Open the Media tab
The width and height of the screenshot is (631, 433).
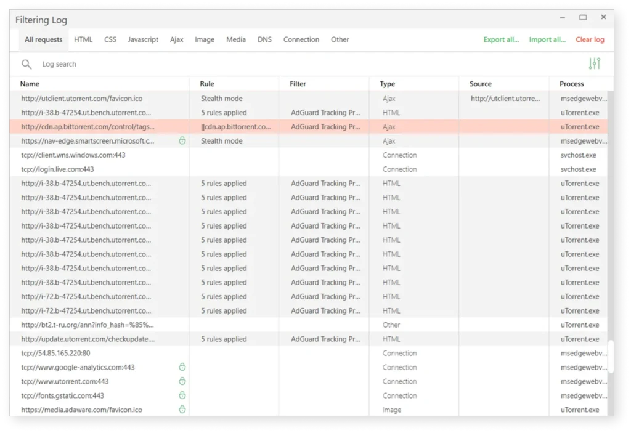pyautogui.click(x=236, y=39)
